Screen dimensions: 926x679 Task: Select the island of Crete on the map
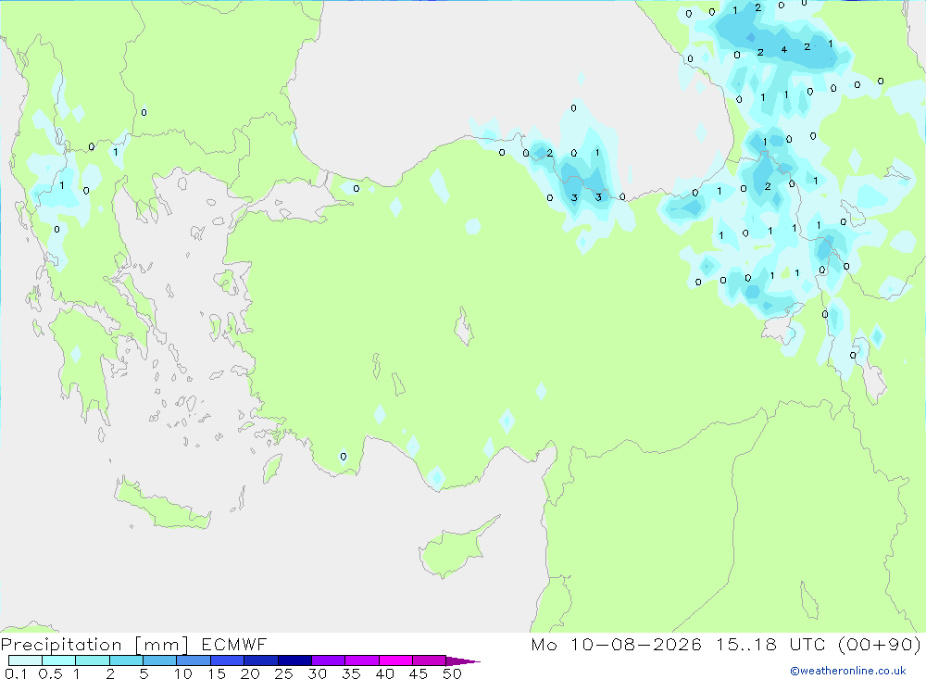click(162, 504)
